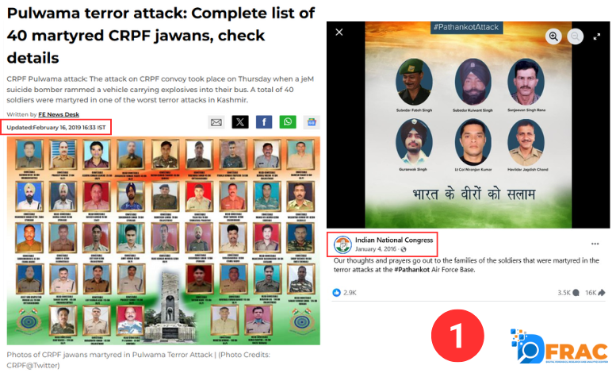The height and width of the screenshot is (373, 616).
Task: Share the article through WhatsApp
Action: click(x=288, y=122)
